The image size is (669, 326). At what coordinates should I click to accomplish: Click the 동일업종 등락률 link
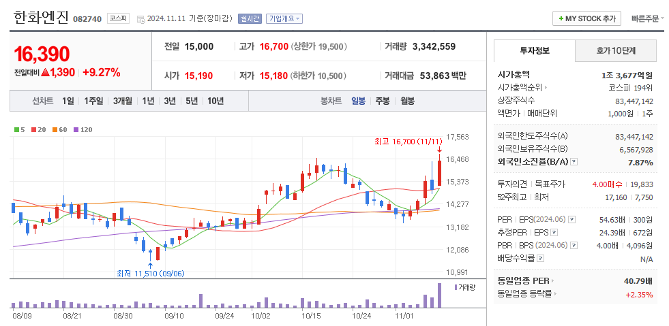click(x=524, y=293)
